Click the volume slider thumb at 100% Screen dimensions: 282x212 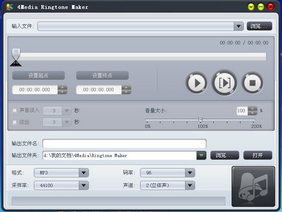(200, 120)
